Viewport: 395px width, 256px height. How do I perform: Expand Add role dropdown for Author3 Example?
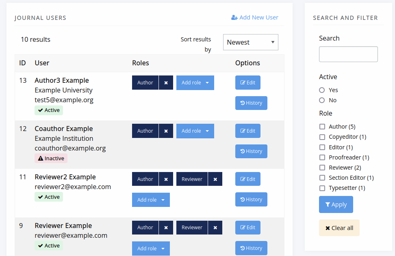(x=195, y=83)
